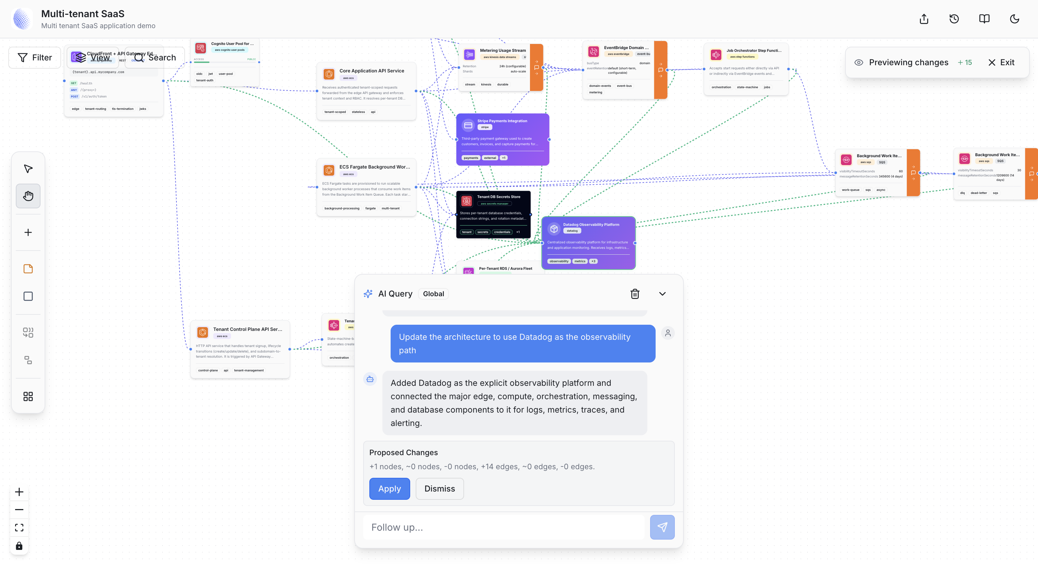Open the four-square grid icon

click(x=28, y=396)
